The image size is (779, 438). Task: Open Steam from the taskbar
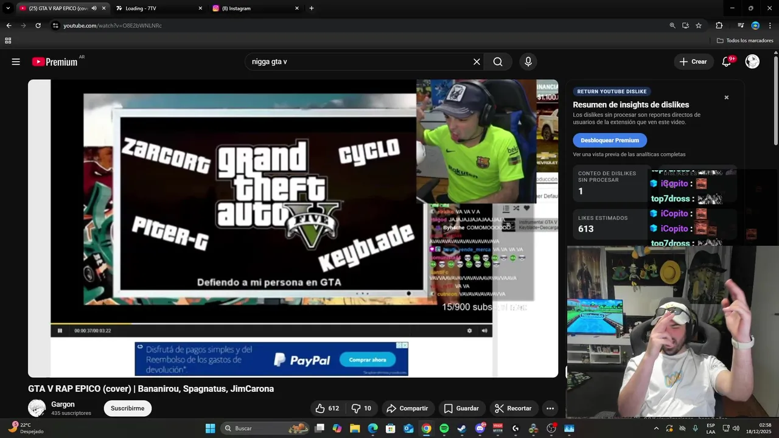462,428
